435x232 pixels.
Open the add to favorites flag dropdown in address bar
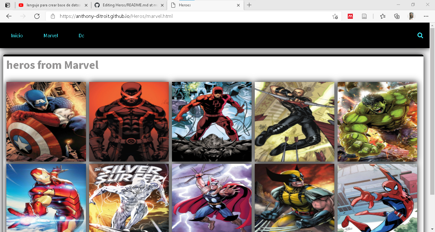pyautogui.click(x=335, y=16)
